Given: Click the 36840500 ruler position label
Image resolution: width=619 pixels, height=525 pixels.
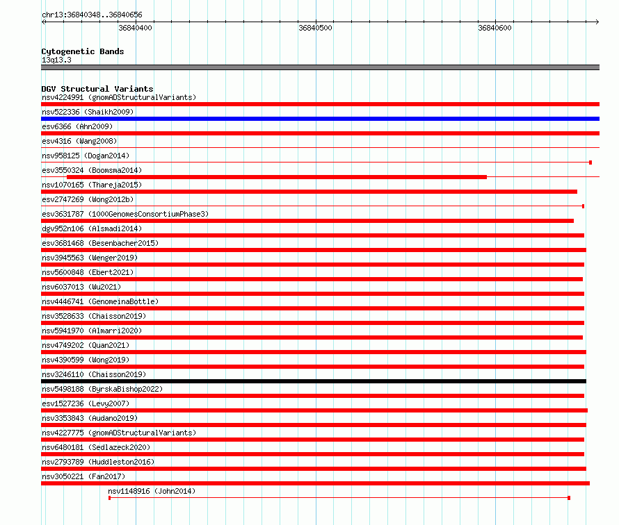Looking at the screenshot, I should 316,28.
